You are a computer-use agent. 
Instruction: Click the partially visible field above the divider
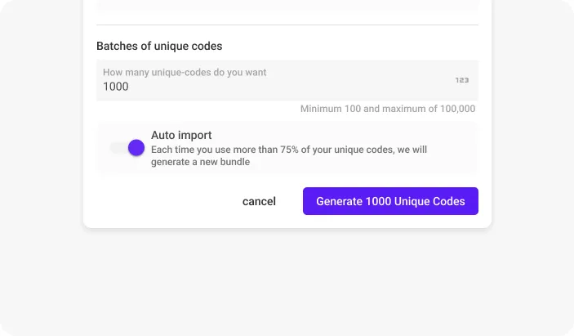(x=287, y=5)
